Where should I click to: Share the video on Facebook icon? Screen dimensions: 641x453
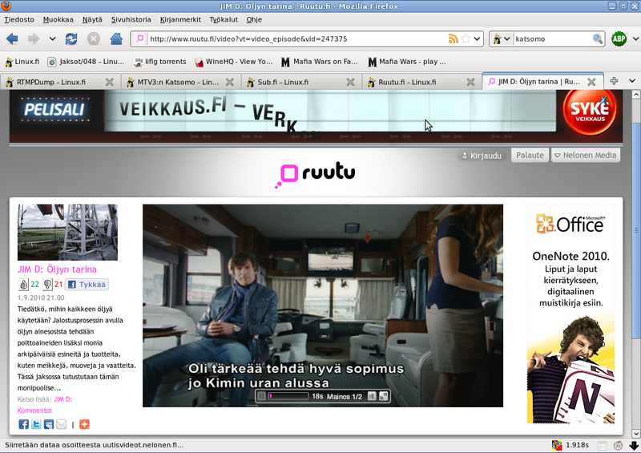coord(23,424)
